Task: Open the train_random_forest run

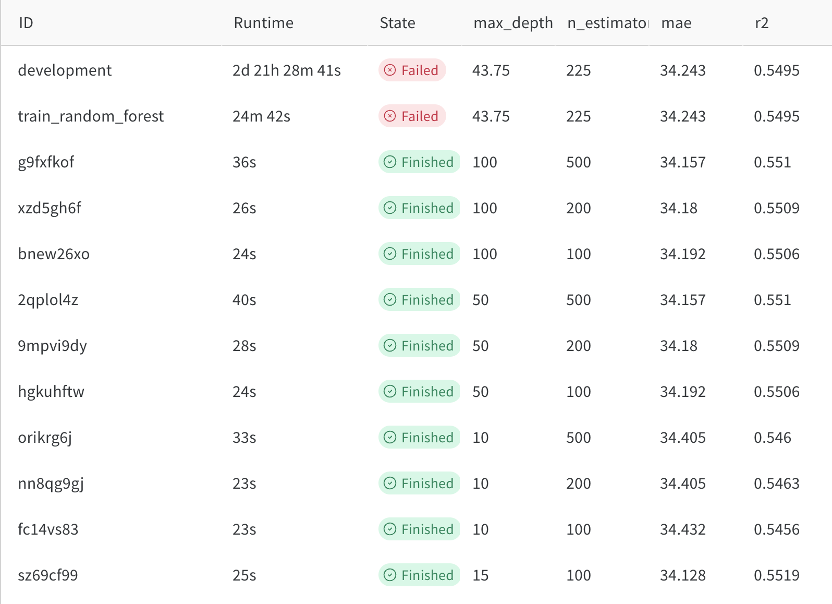Action: tap(91, 116)
